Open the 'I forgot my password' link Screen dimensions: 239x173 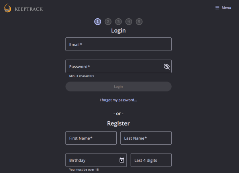click(118, 100)
